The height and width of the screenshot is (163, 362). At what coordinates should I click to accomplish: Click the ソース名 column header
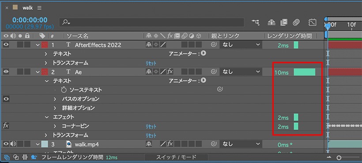point(77,36)
